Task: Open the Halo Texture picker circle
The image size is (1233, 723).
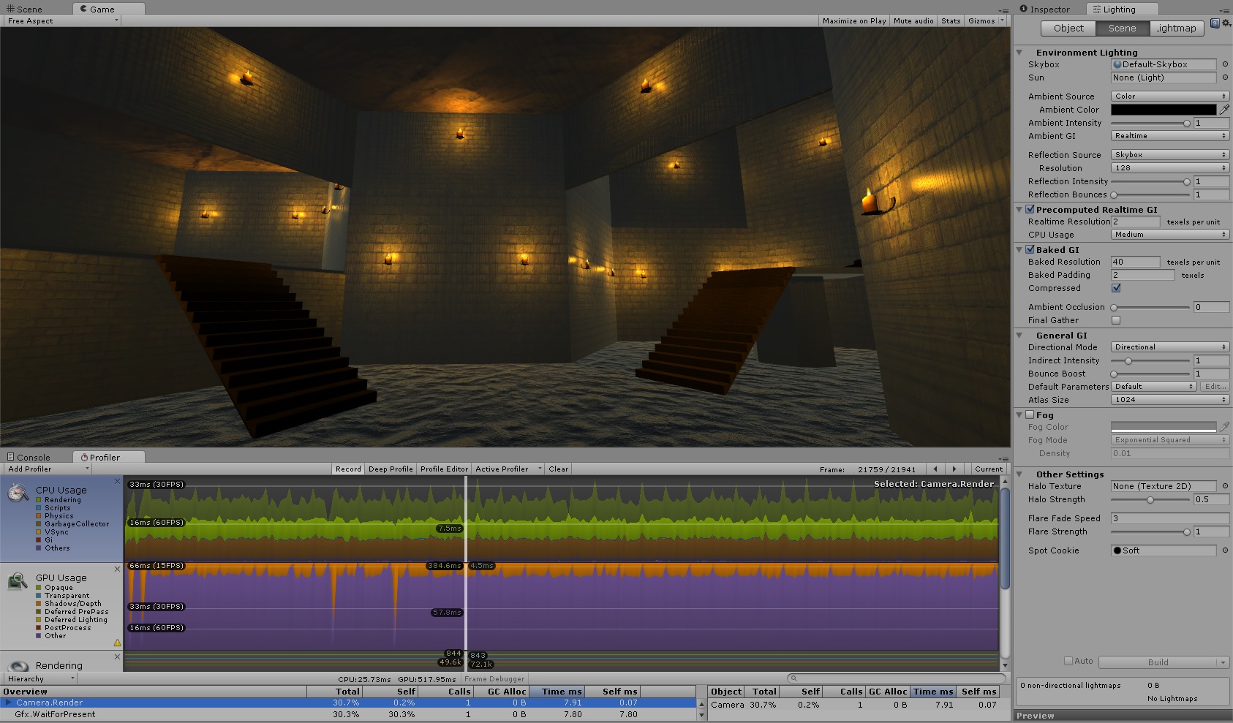Action: (x=1225, y=486)
